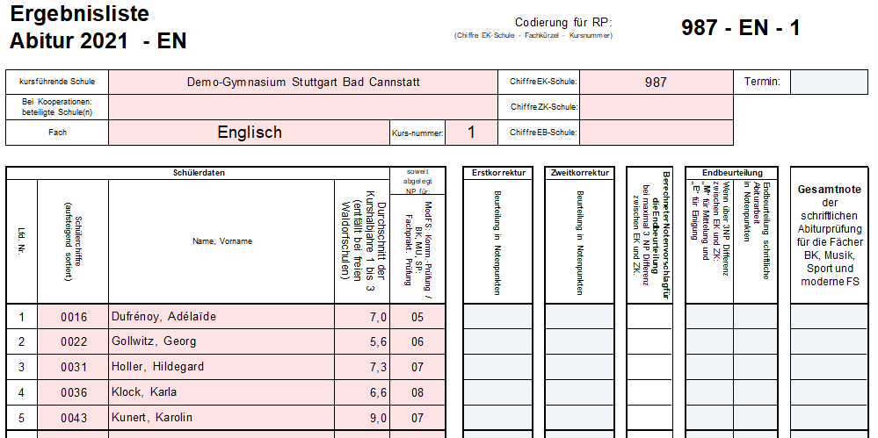Select the Kurs-nummer field containing 1
This screenshot has height=438, width=878.
pos(471,133)
